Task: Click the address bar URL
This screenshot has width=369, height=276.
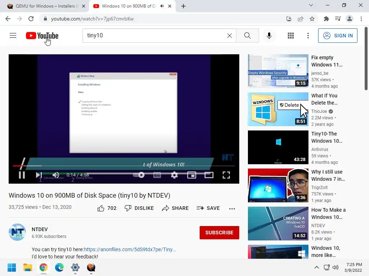Action: point(92,19)
